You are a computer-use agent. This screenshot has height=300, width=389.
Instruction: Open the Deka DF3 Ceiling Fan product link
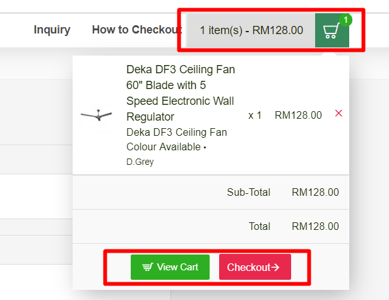pos(181,93)
